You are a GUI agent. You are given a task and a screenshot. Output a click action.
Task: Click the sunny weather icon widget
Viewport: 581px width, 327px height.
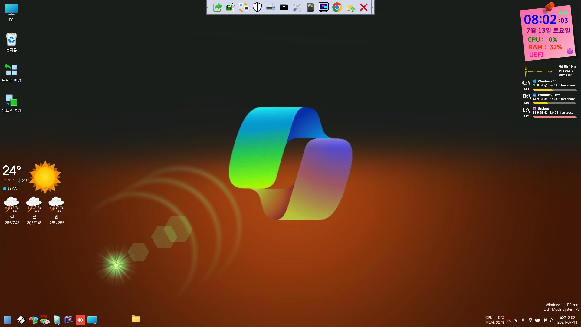[45, 177]
